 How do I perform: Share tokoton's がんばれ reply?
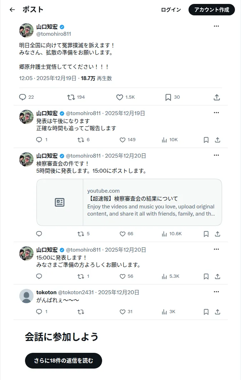[217, 312]
